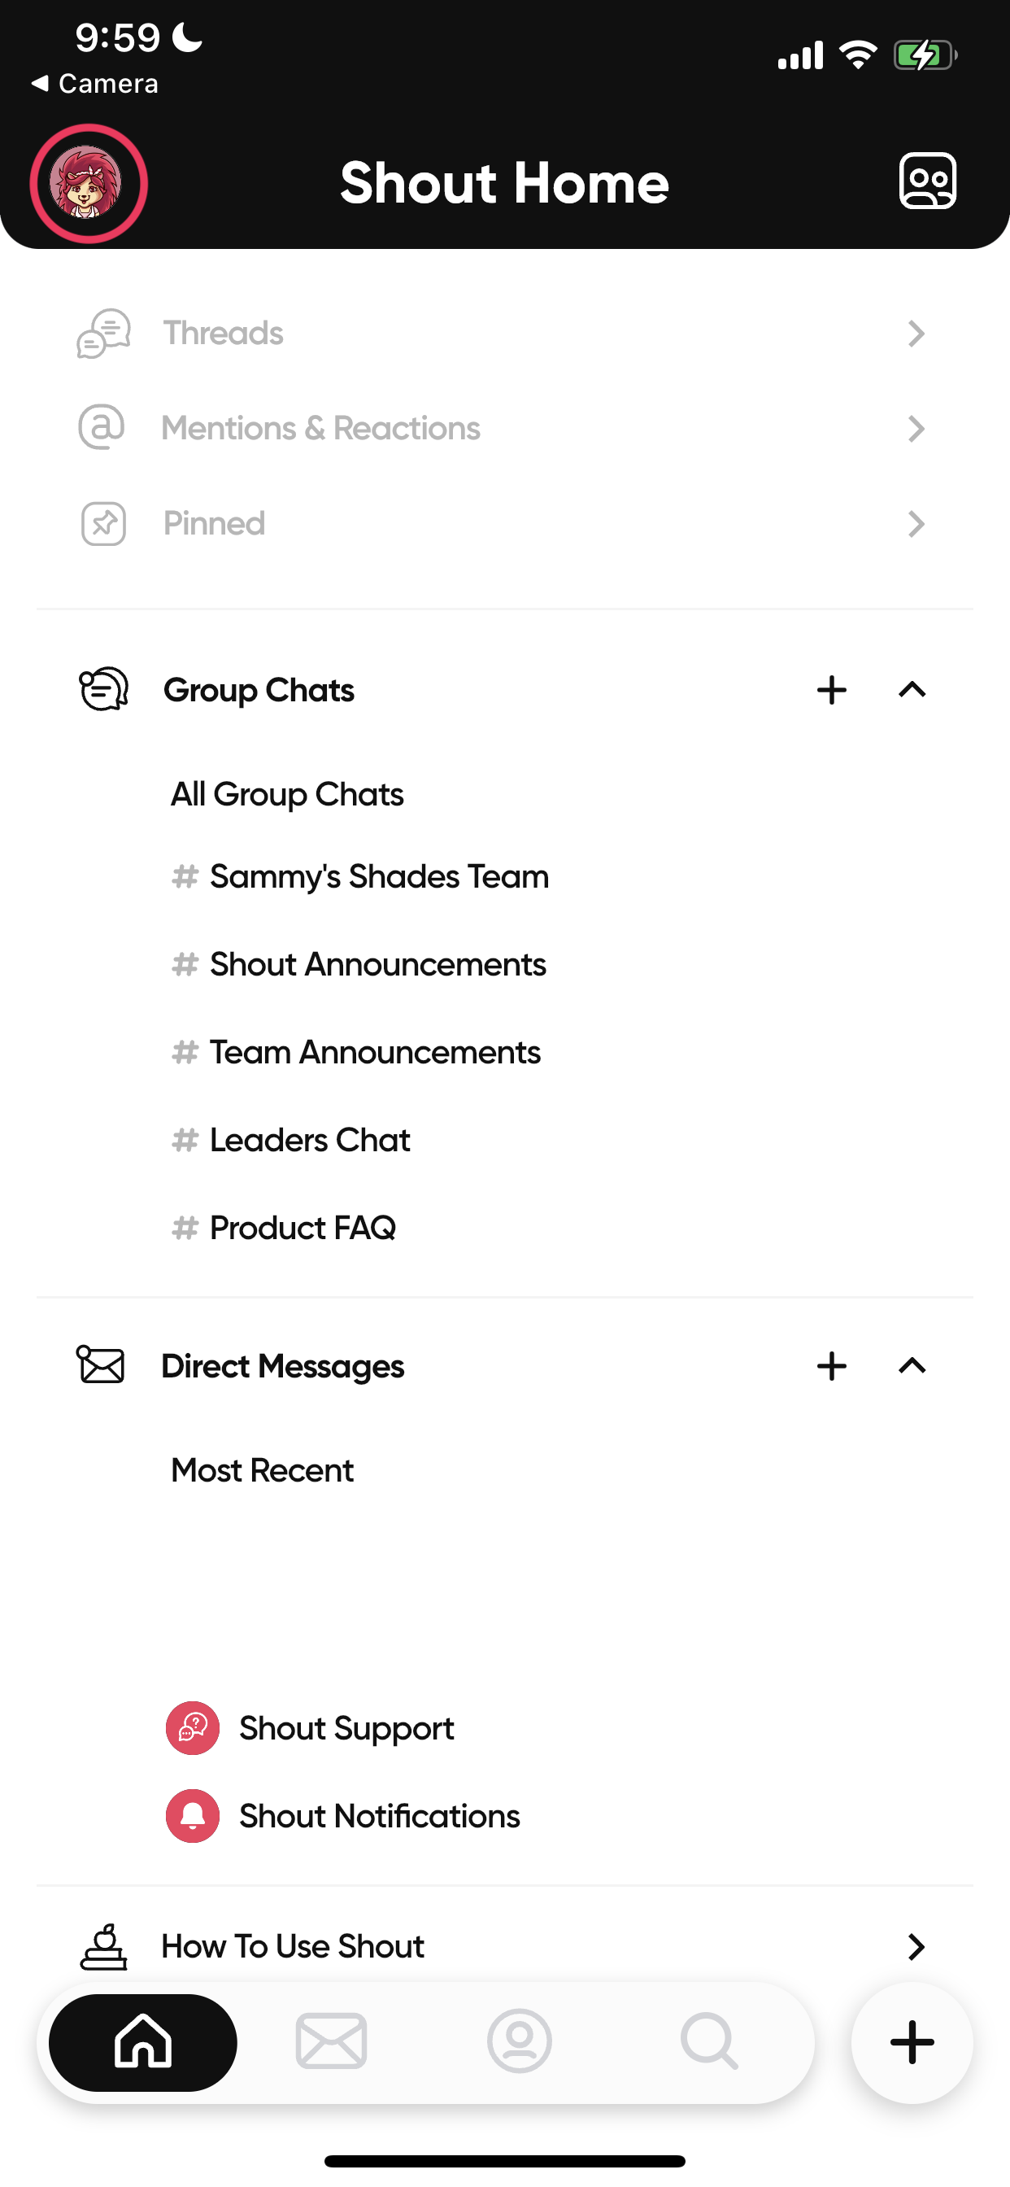Add a new group chat with plus
Viewport: 1010px width, 2187px height.
pos(832,690)
